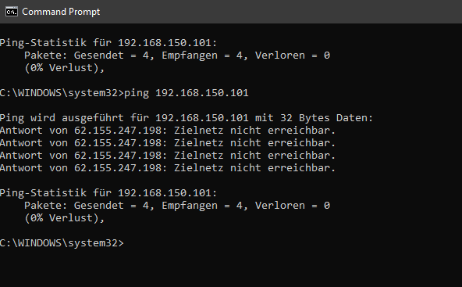Image resolution: width=462 pixels, height=287 pixels.
Task: Click the "Ping wird ausgeführt" output line
Action: coord(187,118)
